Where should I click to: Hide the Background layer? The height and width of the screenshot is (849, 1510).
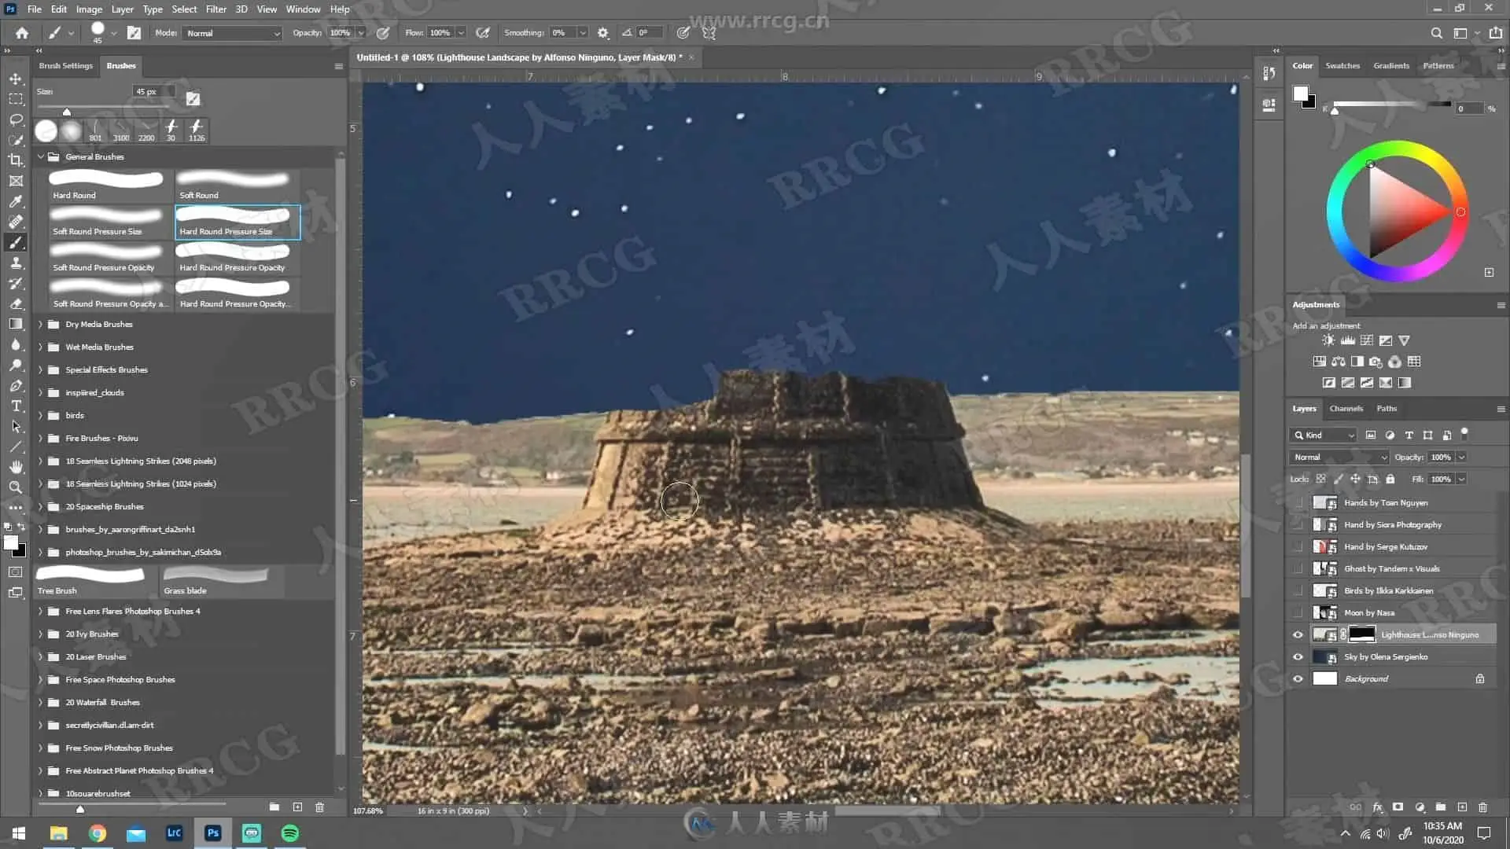tap(1298, 678)
